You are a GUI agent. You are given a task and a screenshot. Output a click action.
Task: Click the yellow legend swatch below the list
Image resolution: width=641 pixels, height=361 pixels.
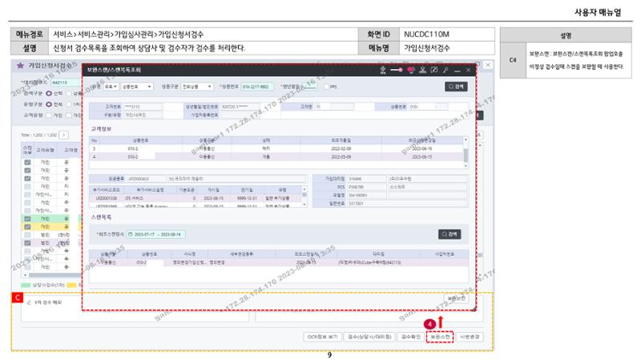[71, 285]
